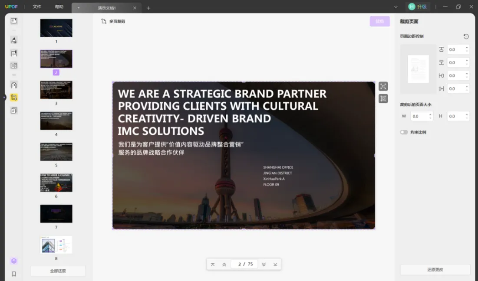Reset the page margin controls
This screenshot has height=281, width=478.
click(466, 36)
